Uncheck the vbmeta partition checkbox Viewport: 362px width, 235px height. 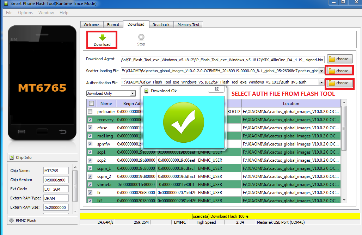click(90, 184)
